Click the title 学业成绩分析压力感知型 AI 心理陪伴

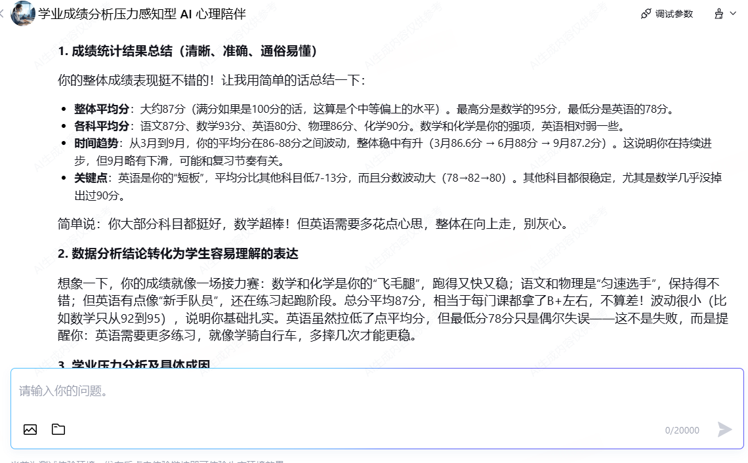click(142, 14)
